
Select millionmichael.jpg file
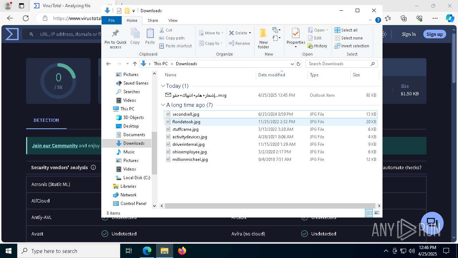[270, 159]
